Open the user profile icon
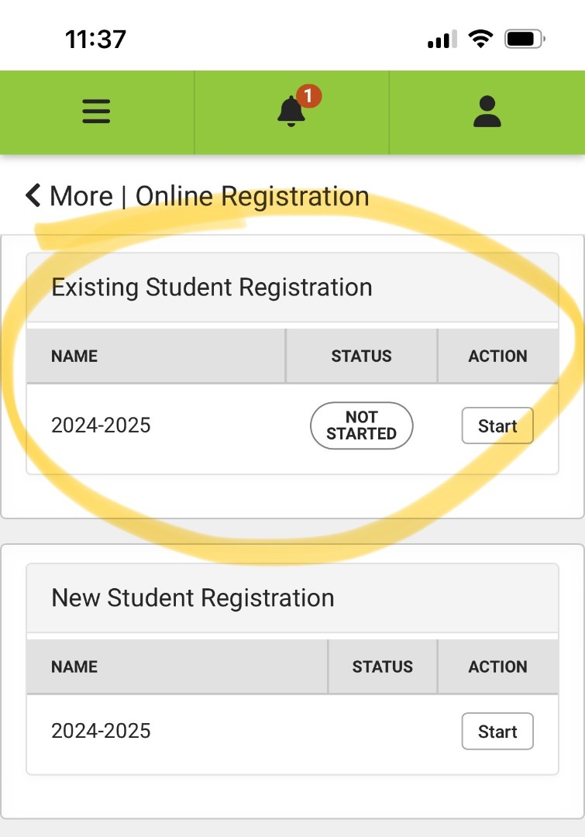585x837 pixels. point(487,112)
